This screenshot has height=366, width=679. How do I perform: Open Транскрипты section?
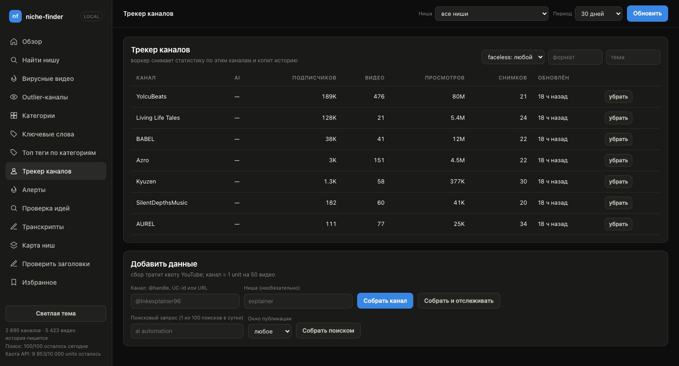(56, 227)
